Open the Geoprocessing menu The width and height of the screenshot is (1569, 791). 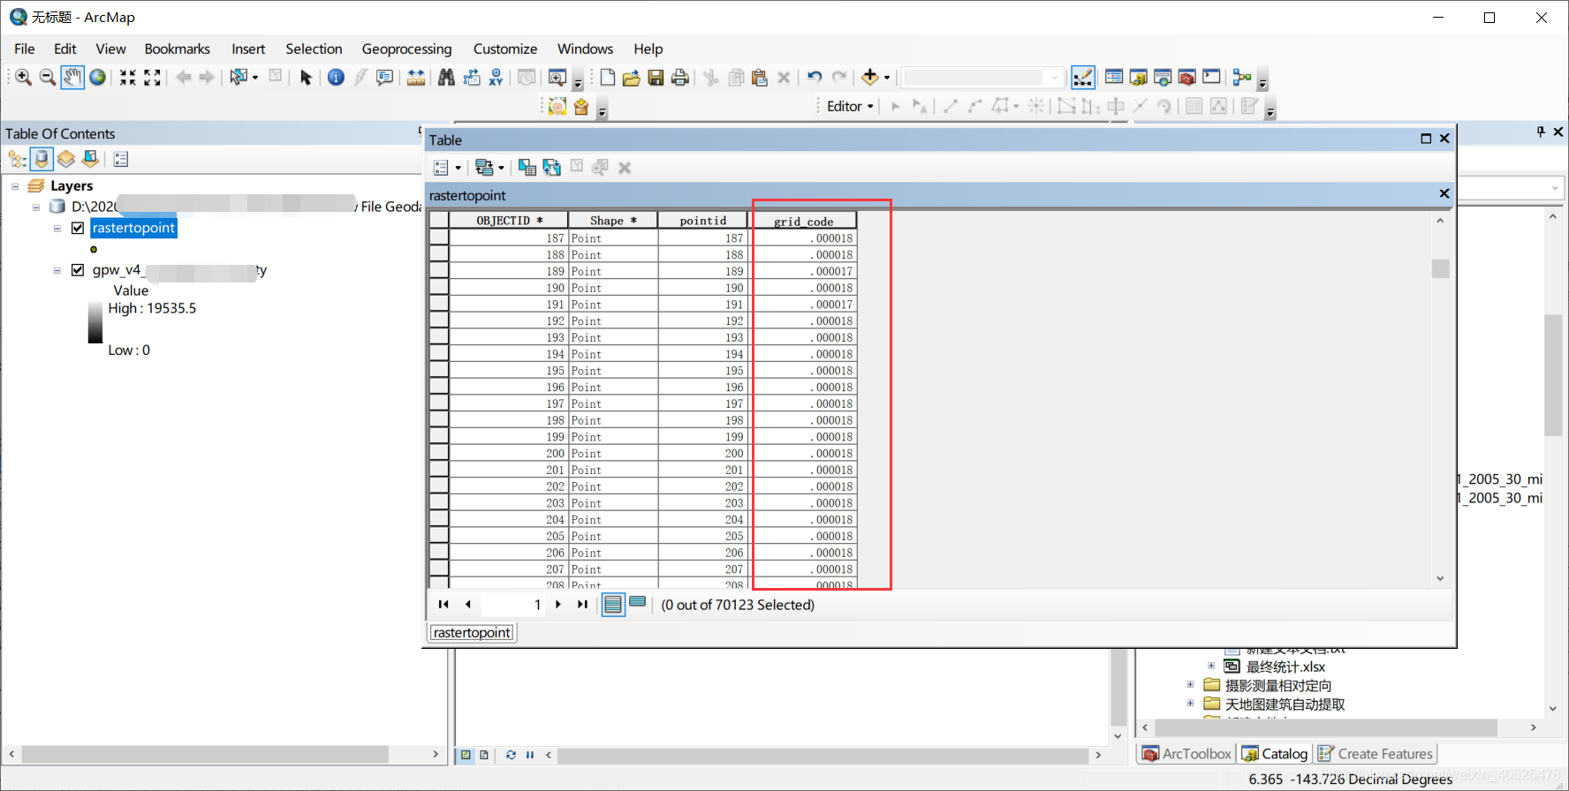click(x=406, y=49)
